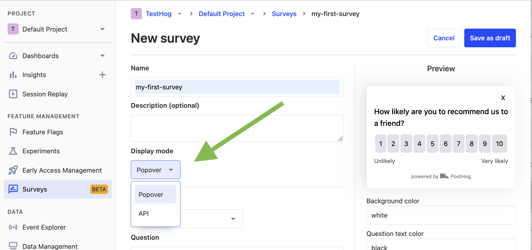Rate 7 in survey preview
This screenshot has height=250, width=532.
[459, 143]
